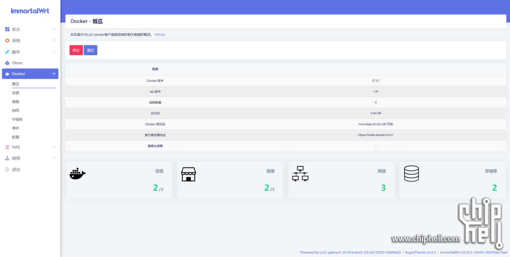Click the 状态 grid icon in sidebar
Image resolution: width=510 pixels, height=257 pixels.
point(7,29)
